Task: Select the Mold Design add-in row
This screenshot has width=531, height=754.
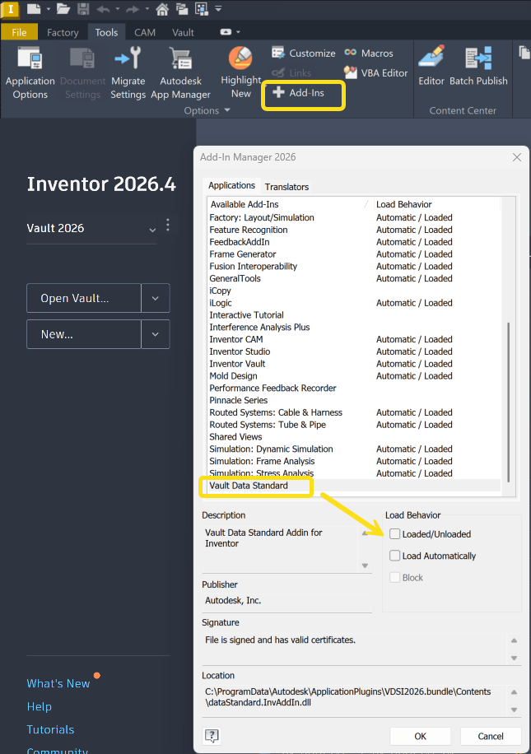Action: click(x=355, y=375)
